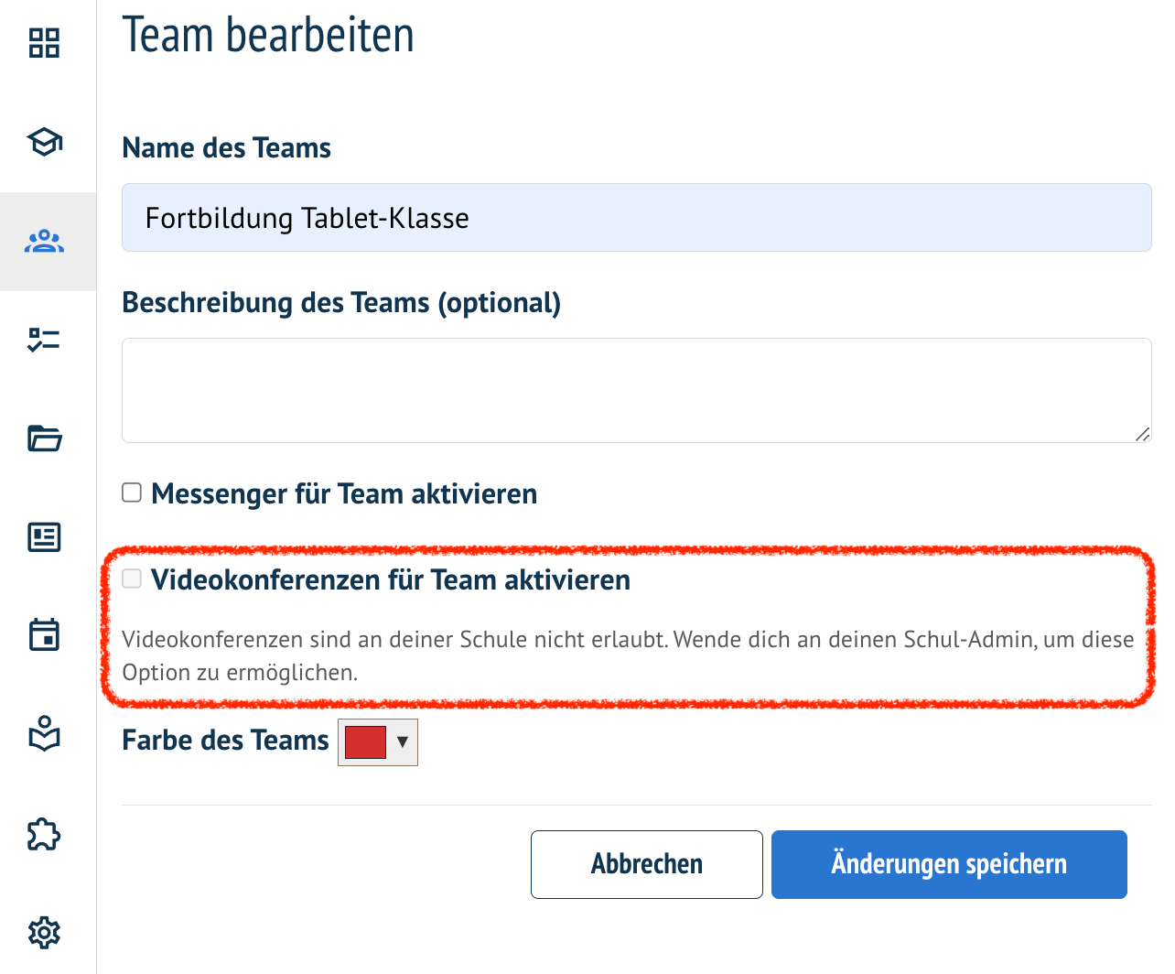The image size is (1175, 974).
Task: Save with Änderungen speichern button
Action: tap(948, 864)
